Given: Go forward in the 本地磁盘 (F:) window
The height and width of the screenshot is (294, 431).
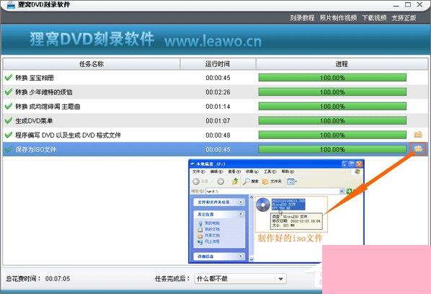Looking at the screenshot, I should coord(221,182).
